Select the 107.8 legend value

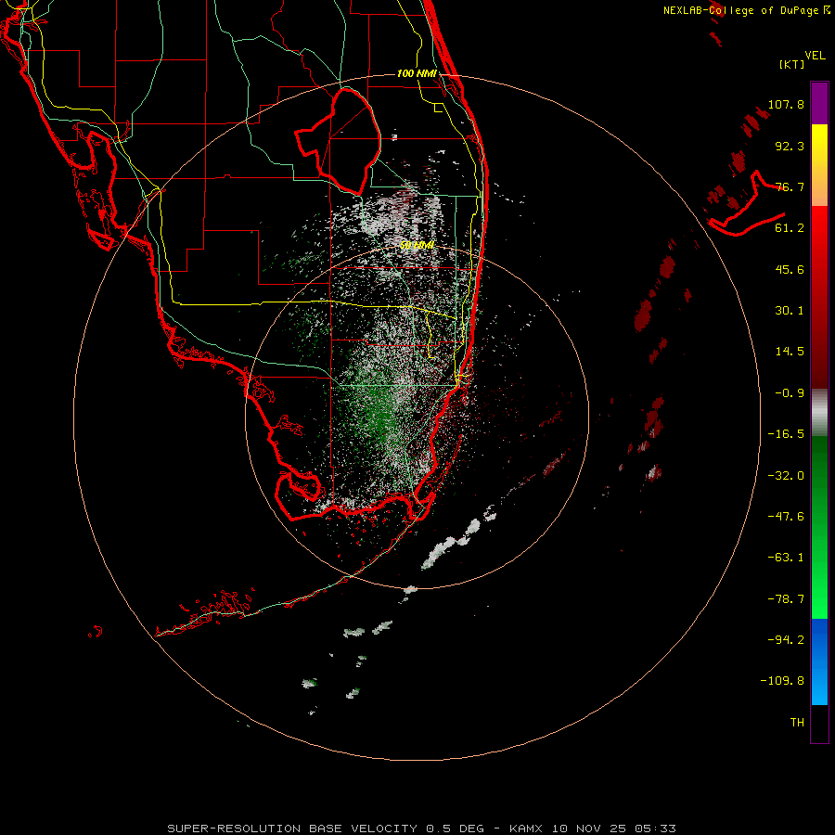[786, 104]
